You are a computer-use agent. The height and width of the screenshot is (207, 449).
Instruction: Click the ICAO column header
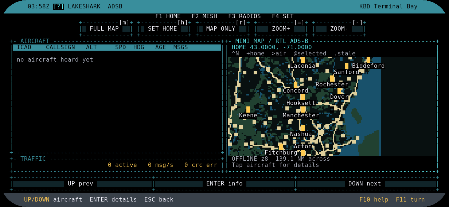pos(24,47)
